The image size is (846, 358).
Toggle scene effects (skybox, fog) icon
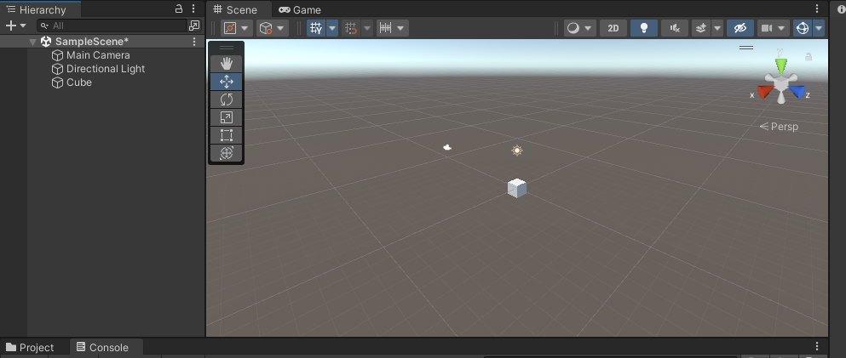click(701, 28)
